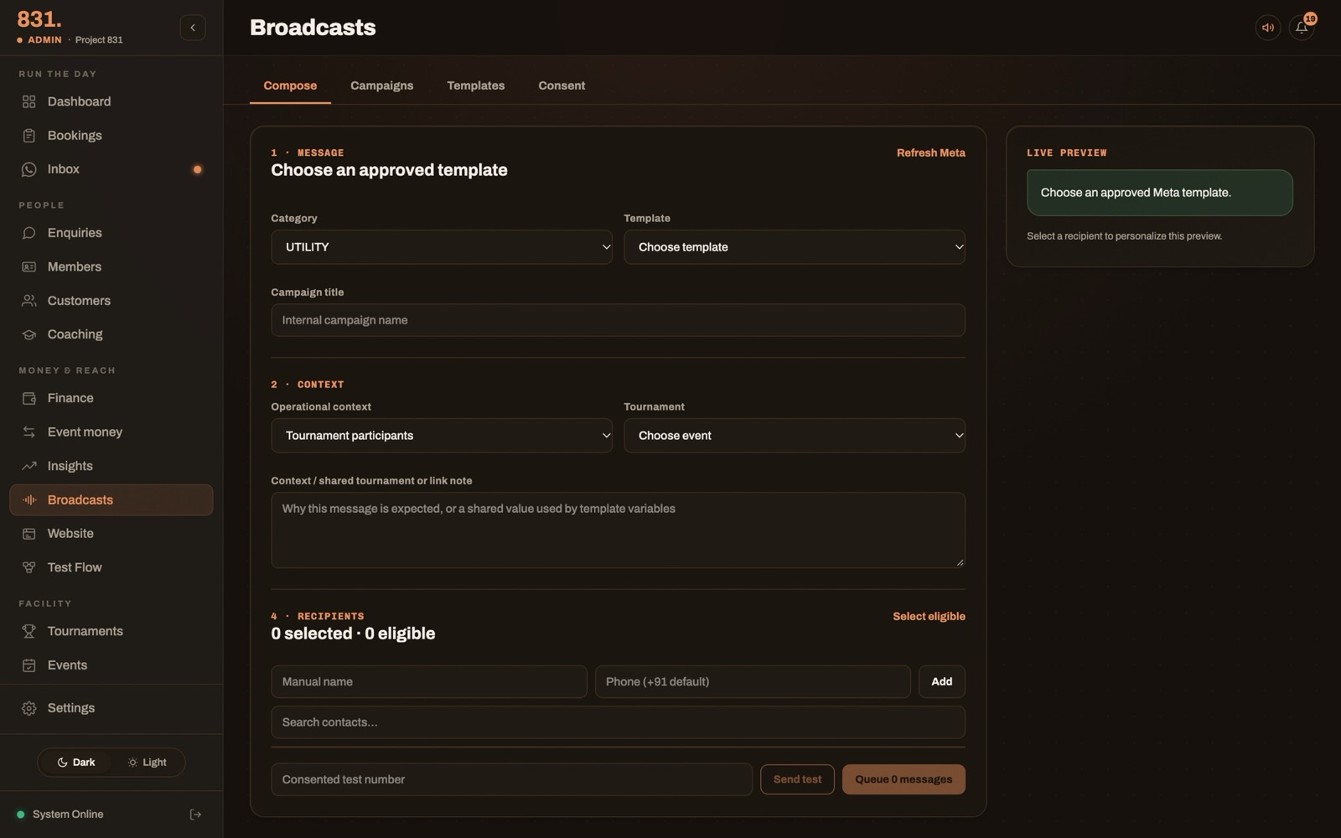Screen dimensions: 1341x838
Task: Click the Send test button
Action: click(797, 779)
